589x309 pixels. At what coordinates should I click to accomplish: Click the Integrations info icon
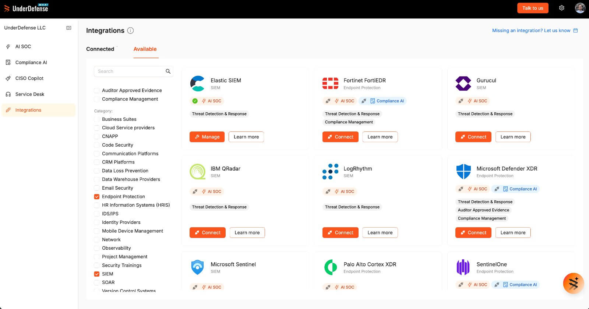(x=130, y=31)
